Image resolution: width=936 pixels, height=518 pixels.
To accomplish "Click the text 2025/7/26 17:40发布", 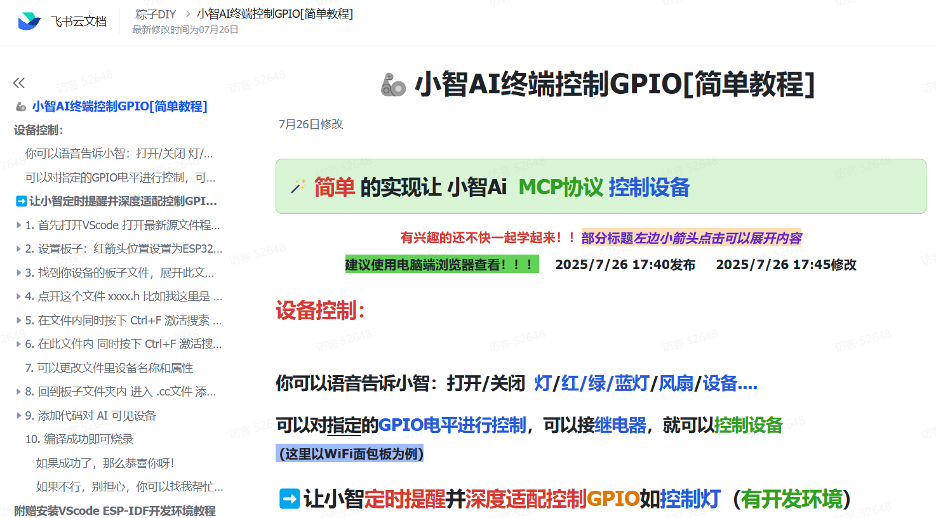I will pyautogui.click(x=625, y=265).
